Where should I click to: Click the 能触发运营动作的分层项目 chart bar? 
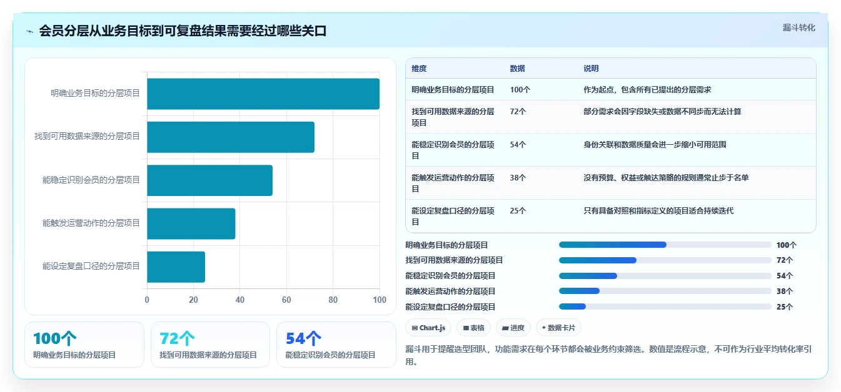click(191, 223)
